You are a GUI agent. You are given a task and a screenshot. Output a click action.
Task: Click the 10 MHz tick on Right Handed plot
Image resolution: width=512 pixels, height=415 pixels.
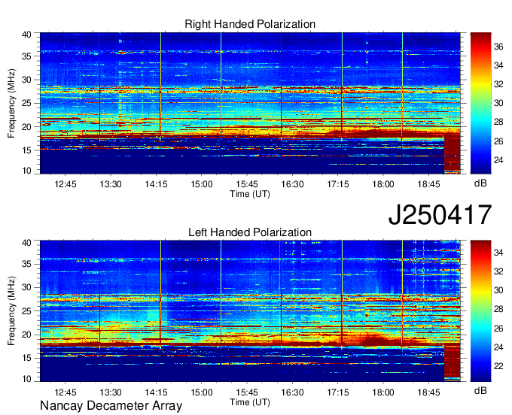pos(26,171)
